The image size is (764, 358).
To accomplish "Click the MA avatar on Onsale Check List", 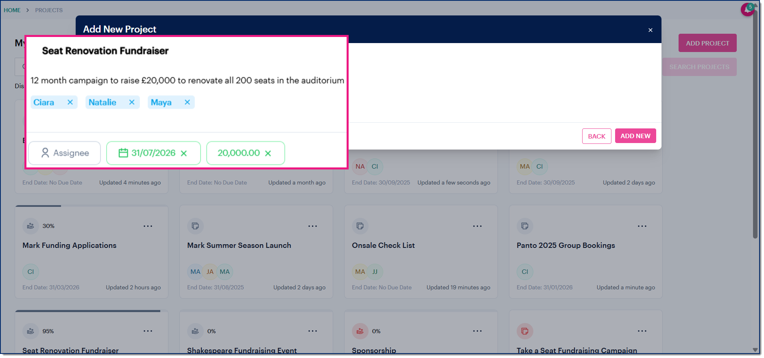I will [360, 272].
